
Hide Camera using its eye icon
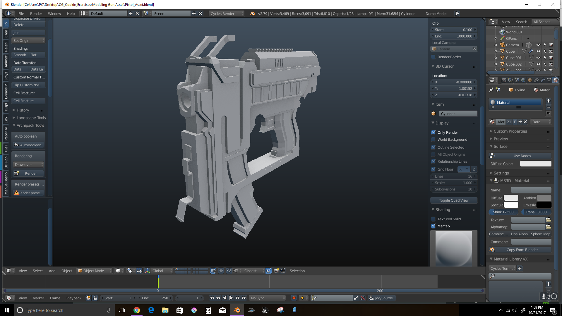(x=538, y=45)
